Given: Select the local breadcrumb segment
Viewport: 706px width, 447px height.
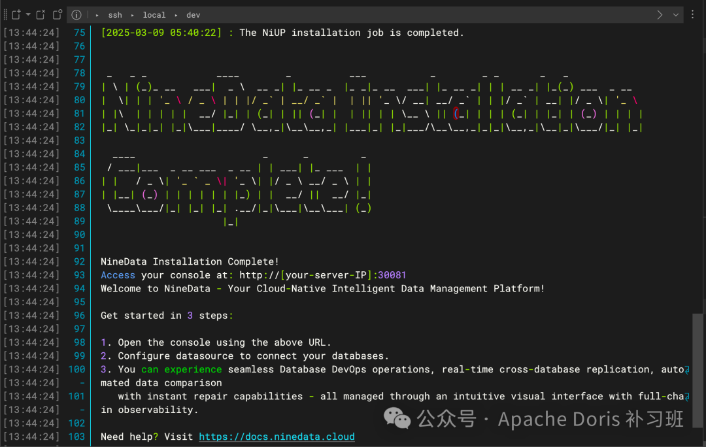Looking at the screenshot, I should (x=154, y=15).
